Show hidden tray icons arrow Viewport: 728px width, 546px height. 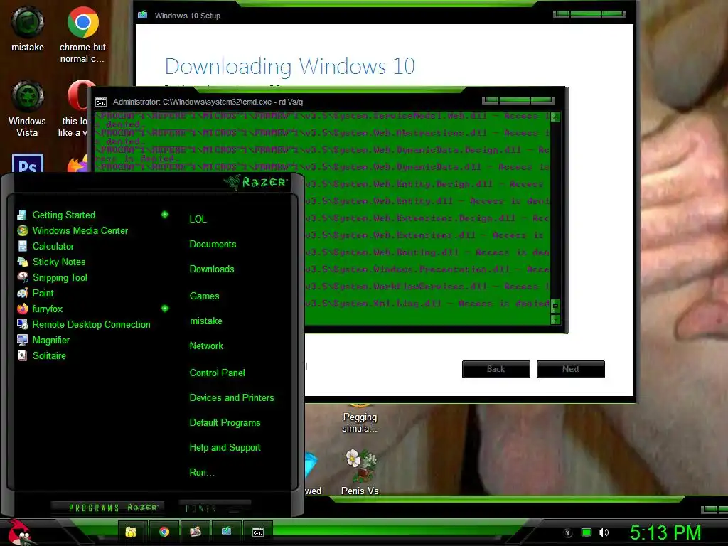(568, 533)
